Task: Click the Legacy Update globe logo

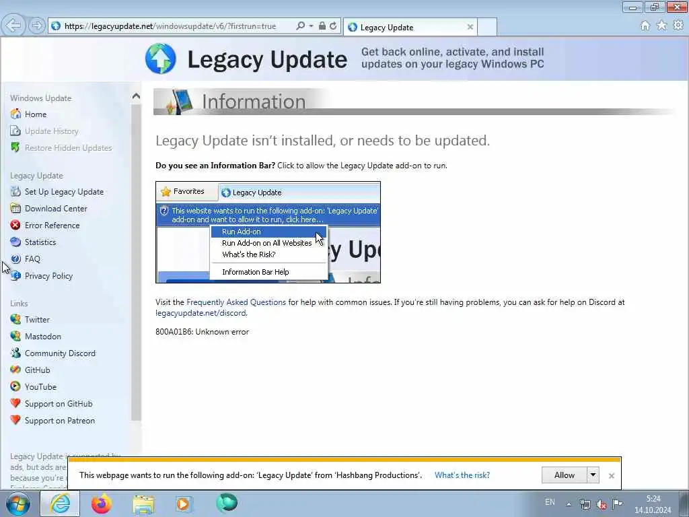Action: coord(160,59)
